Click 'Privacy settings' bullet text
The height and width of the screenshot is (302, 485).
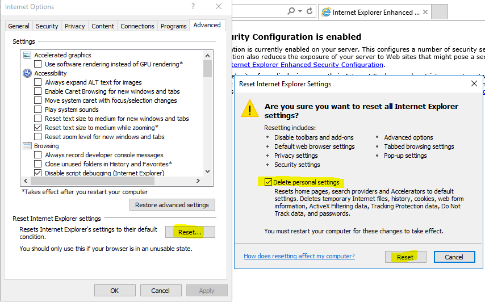coord(296,156)
